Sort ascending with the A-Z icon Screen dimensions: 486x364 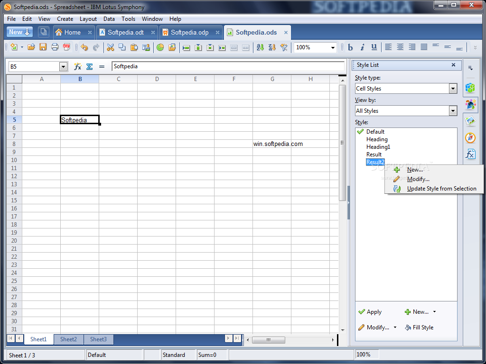(260, 47)
